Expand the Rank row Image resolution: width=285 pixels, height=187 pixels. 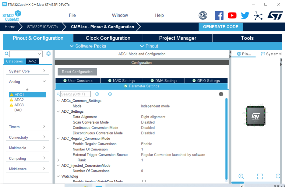click(x=58, y=160)
